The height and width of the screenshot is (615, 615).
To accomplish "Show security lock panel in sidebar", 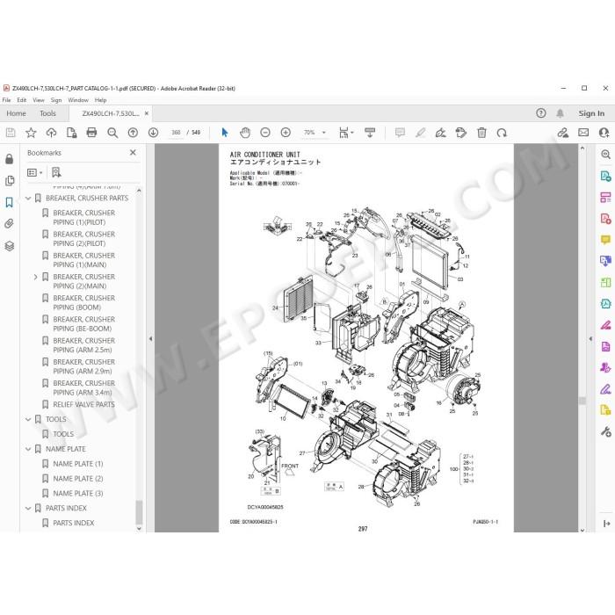I will point(10,159).
